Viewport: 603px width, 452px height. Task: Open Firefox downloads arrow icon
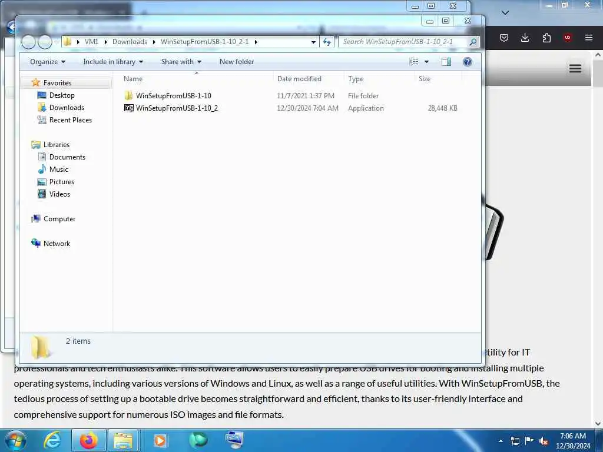coord(525,37)
